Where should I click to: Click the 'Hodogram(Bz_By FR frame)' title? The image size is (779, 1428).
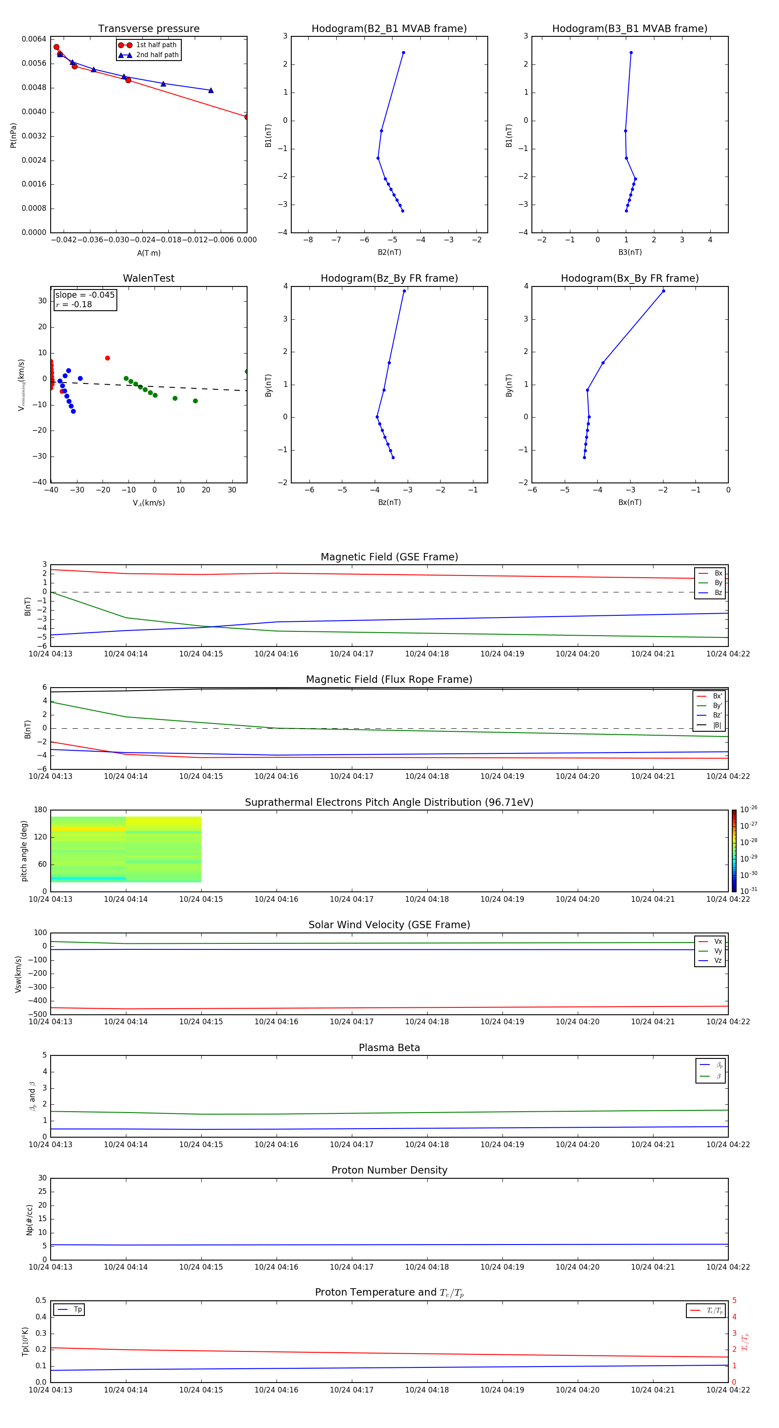click(x=389, y=278)
